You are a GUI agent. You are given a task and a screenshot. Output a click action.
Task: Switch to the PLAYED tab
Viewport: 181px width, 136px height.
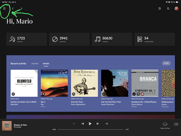[35, 64]
